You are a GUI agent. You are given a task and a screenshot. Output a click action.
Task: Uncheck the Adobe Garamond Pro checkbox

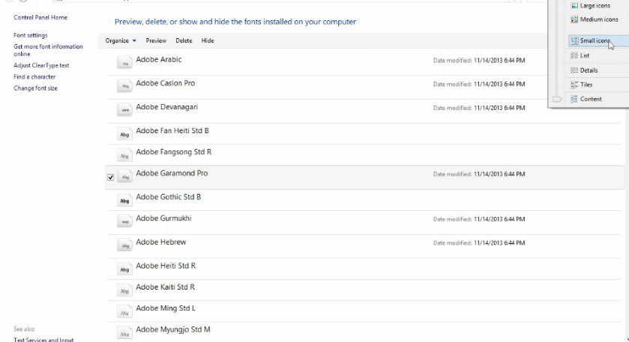(111, 177)
